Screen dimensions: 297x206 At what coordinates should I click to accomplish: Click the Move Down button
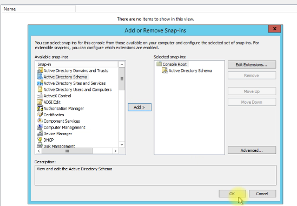(252, 102)
